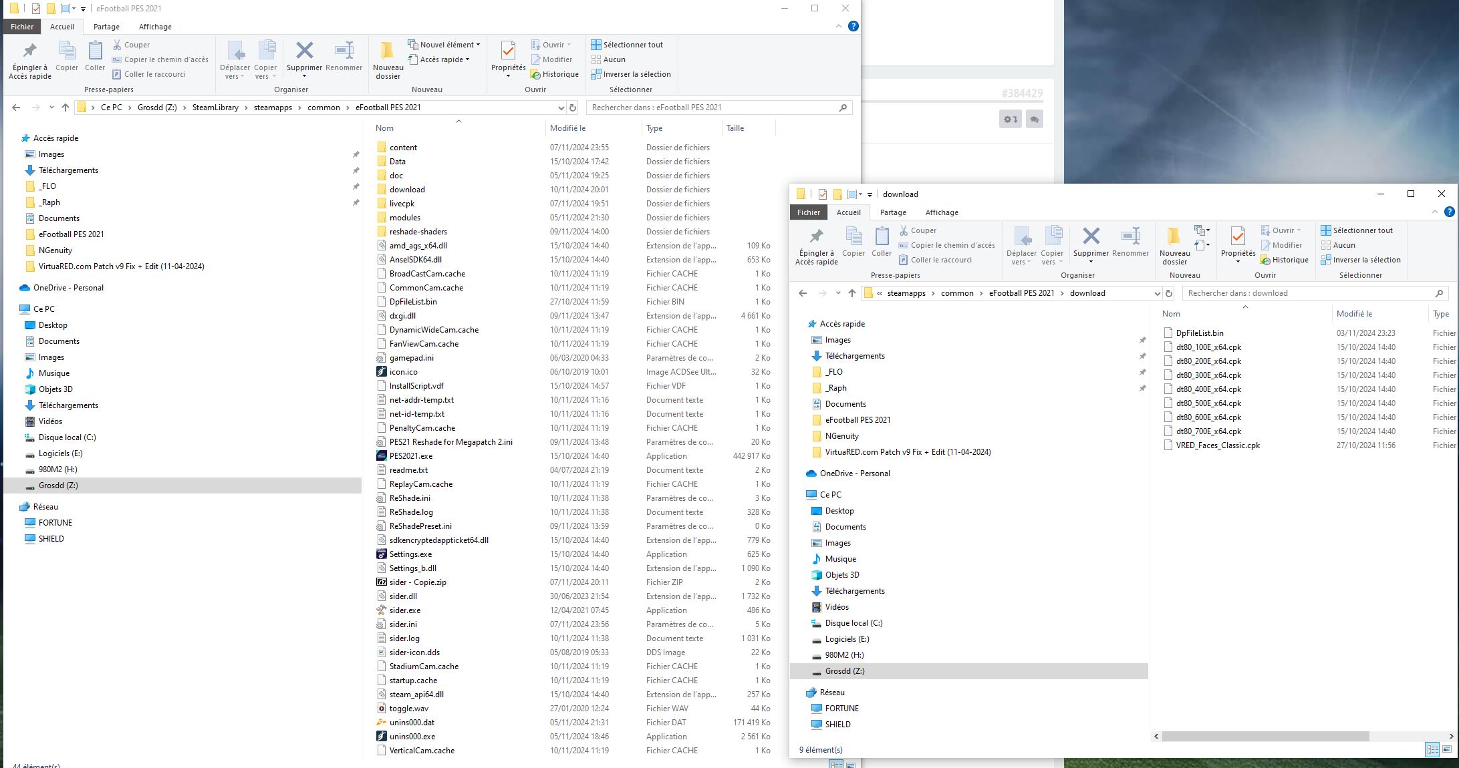Viewport: 1459px width, 768px height.
Task: Click refresh button beside download address bar
Action: 1169,293
